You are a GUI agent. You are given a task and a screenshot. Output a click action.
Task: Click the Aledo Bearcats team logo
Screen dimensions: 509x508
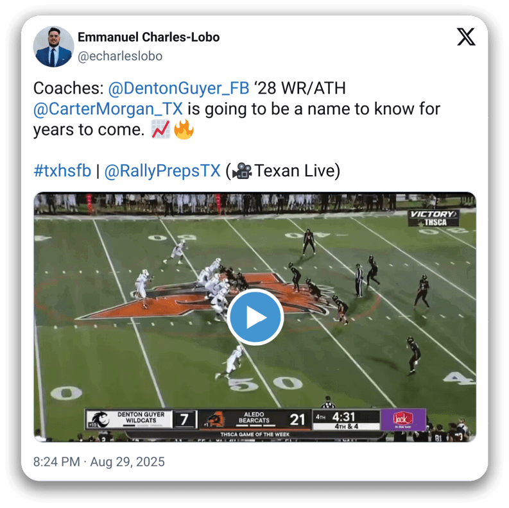point(214,419)
